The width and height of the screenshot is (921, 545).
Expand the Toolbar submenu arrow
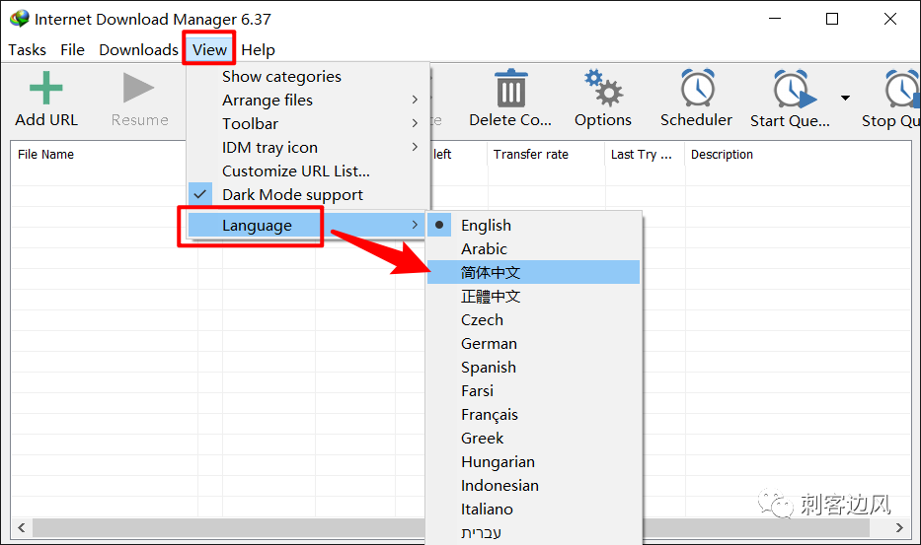(415, 123)
